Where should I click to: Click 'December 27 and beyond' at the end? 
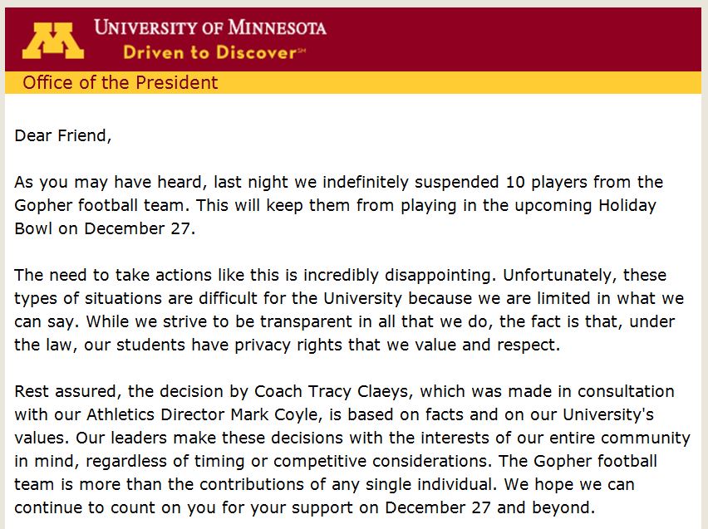pos(489,507)
